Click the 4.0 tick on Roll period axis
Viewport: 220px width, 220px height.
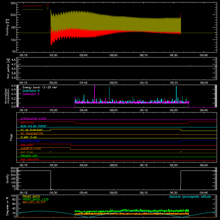tap(13, 69)
